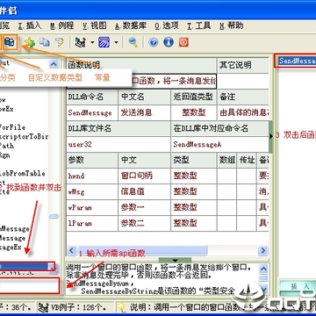Click the 函数说明 header
The height and width of the screenshot is (316, 316).
click(142, 65)
